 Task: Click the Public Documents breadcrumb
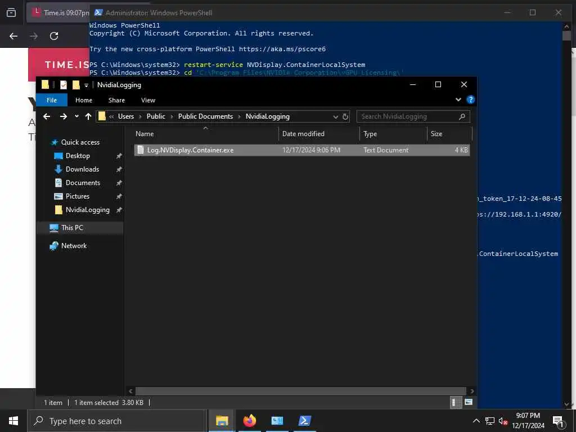[x=205, y=116]
